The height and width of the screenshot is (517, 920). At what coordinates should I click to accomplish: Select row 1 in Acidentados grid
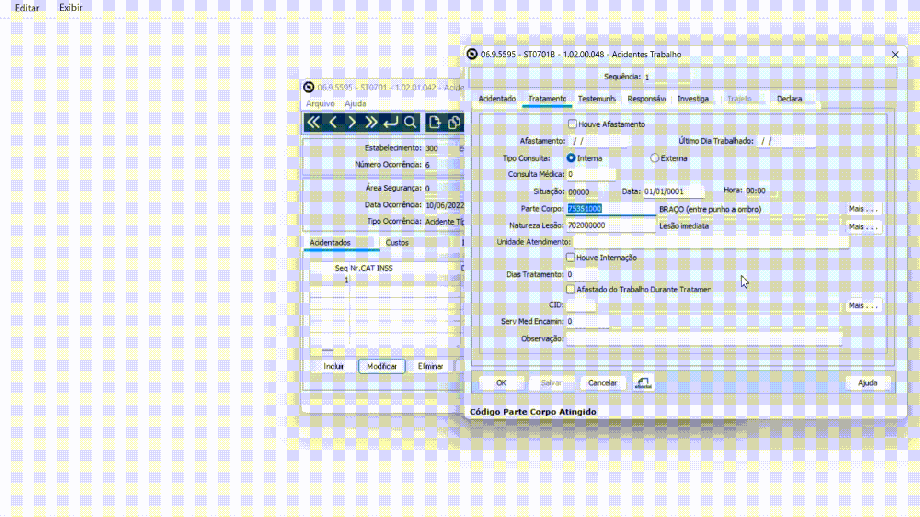(x=386, y=280)
